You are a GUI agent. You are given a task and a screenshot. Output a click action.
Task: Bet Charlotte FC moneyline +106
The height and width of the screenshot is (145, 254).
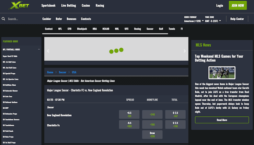152,124
